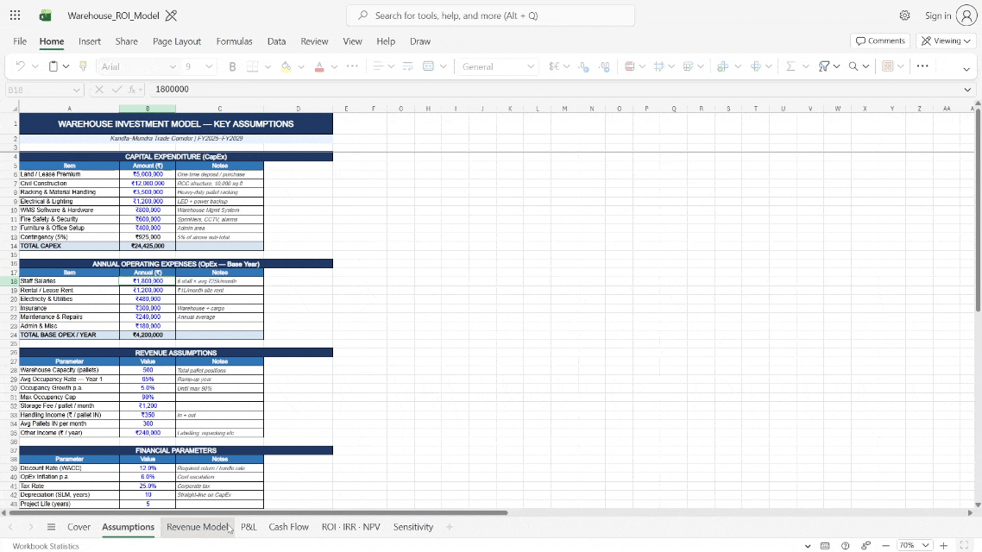Click the AutoSum sigma icon
The image size is (982, 552).
[x=790, y=66]
